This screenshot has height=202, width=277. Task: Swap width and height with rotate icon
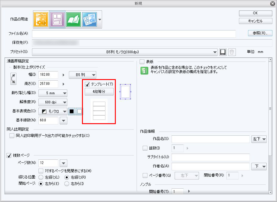(13, 79)
